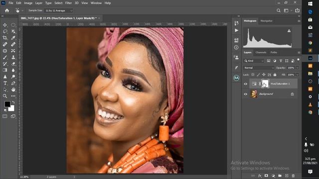Open the Opacity slider dropdown
The height and width of the screenshot is (179, 319).
point(298,68)
